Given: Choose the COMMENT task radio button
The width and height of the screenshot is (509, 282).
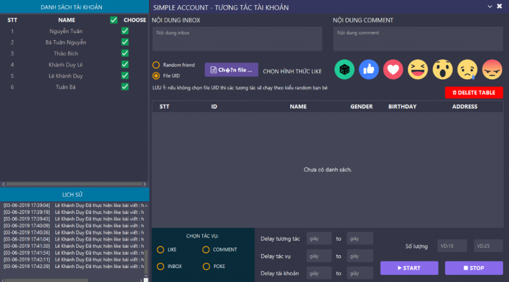Looking at the screenshot, I should 206,250.
